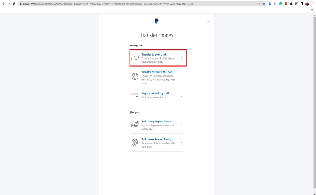316x195 pixels.
Task: Click the browser forward arrow
Action: [x=9, y=4]
